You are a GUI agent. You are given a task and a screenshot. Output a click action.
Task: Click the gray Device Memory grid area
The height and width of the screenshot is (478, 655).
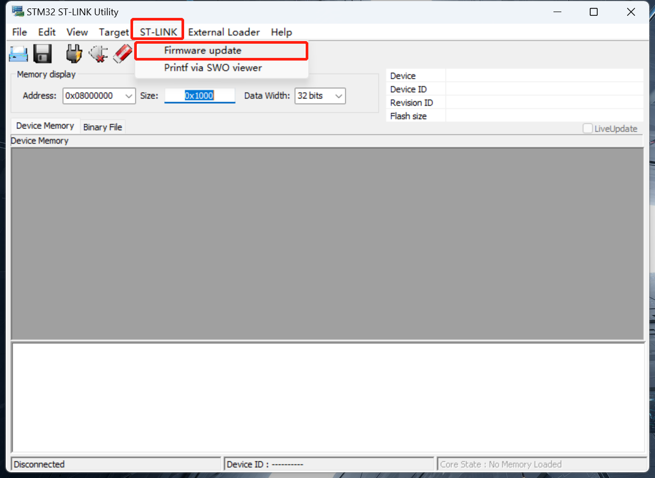[x=327, y=244]
